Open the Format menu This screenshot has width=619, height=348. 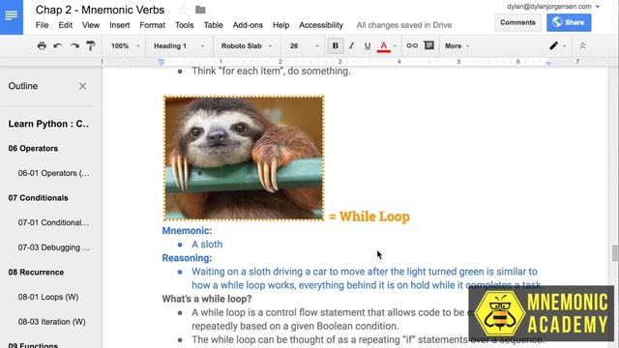point(153,25)
